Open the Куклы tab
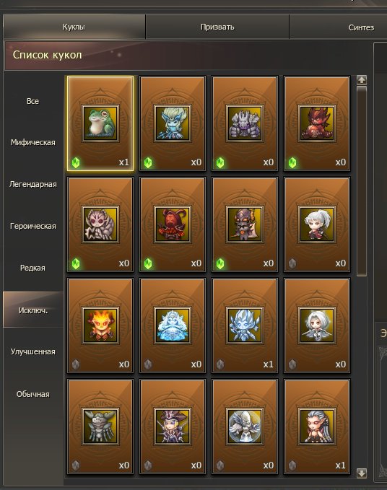Screen dimensions: 387x490 tap(74, 27)
